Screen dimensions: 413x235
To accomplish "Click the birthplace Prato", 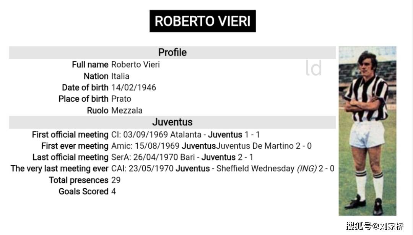I will [x=121, y=99].
